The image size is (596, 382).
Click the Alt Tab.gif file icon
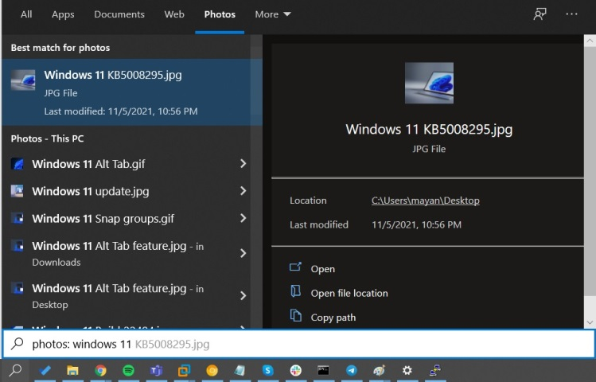click(x=17, y=164)
